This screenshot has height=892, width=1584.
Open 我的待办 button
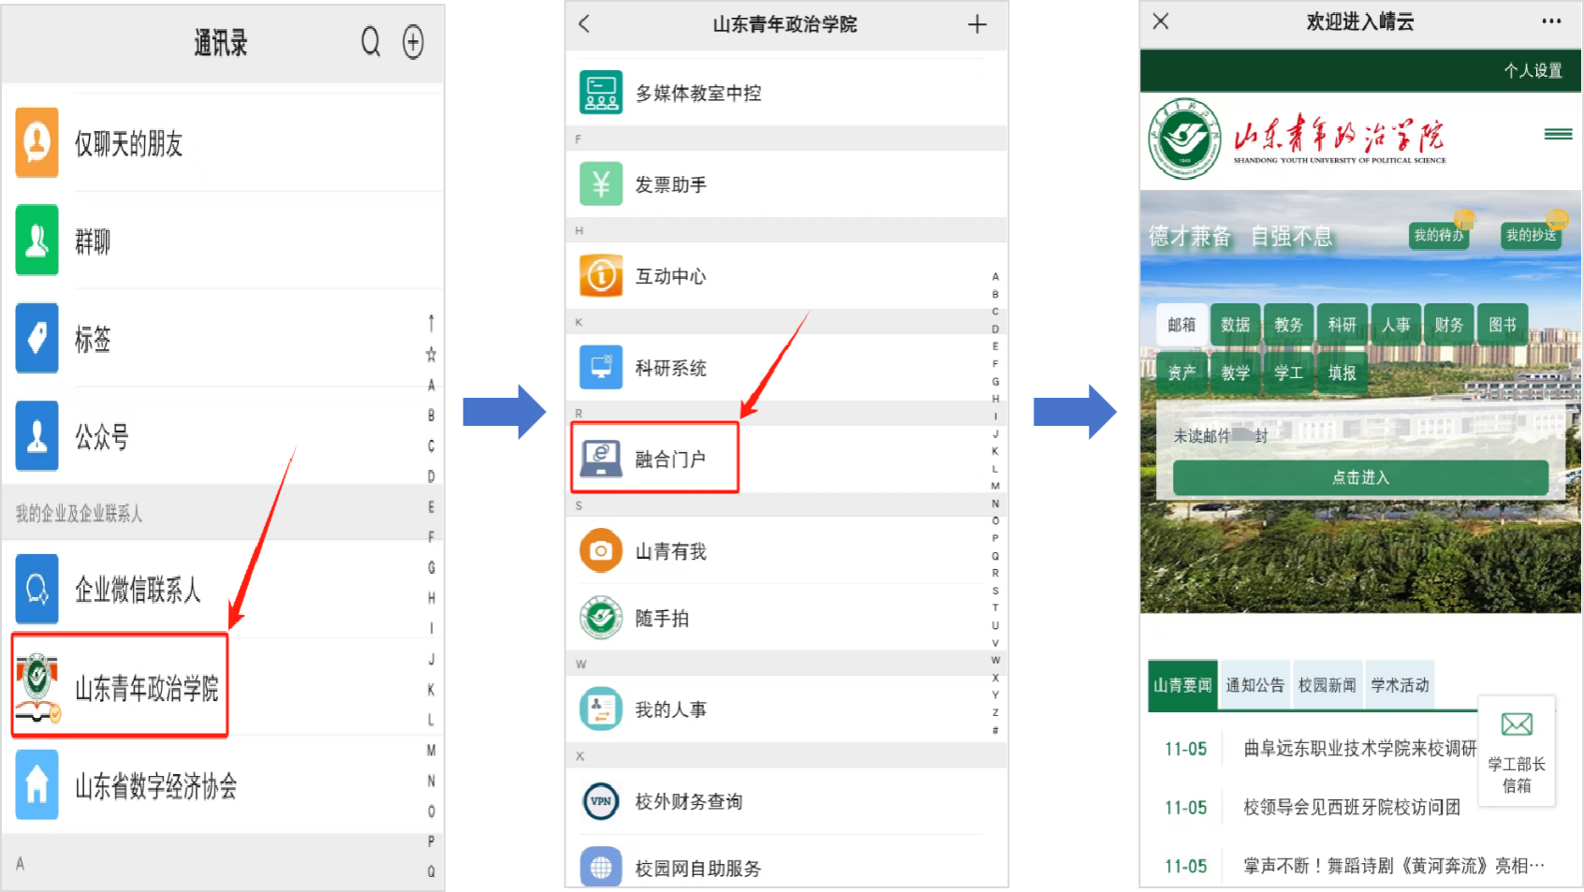(x=1439, y=235)
